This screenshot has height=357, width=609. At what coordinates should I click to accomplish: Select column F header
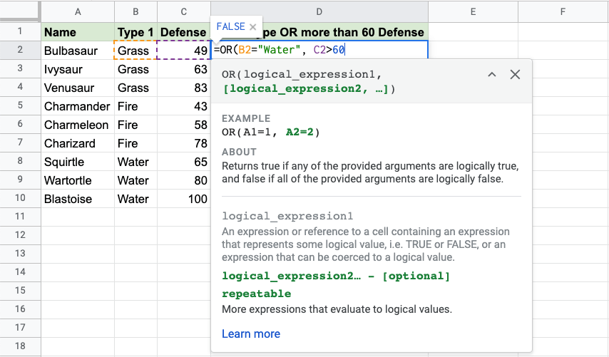(563, 11)
